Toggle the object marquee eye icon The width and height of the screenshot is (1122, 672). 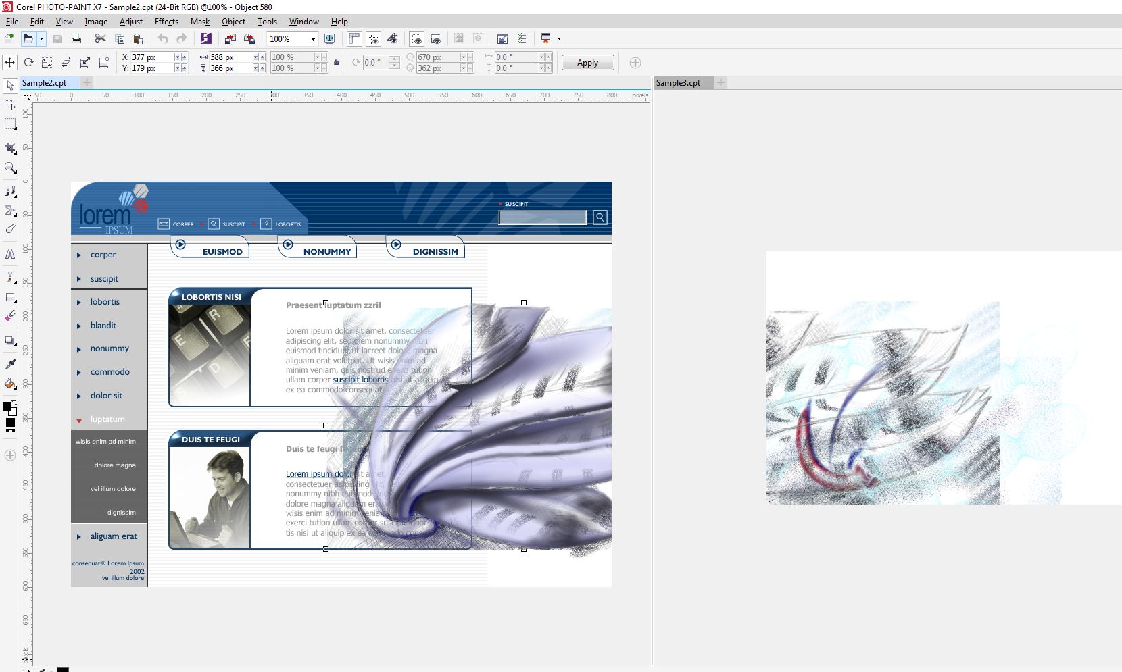tap(435, 38)
